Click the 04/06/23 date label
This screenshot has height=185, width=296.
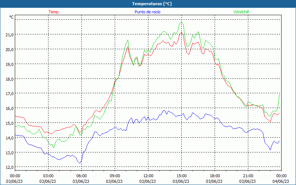[281, 181]
